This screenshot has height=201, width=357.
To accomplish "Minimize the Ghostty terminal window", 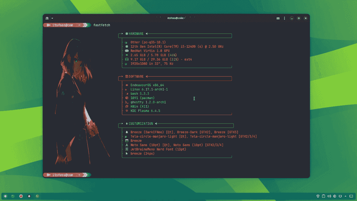I will (x=292, y=18).
